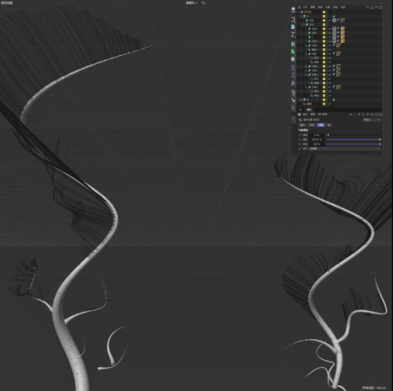Screen dimensions: 393x391
Task: Go up one level in Attributes panel
Action: 359,115
